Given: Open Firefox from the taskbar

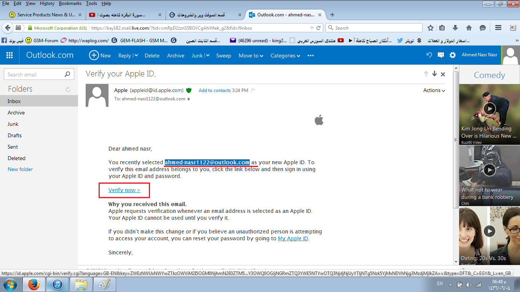Looking at the screenshot, I should [x=34, y=284].
